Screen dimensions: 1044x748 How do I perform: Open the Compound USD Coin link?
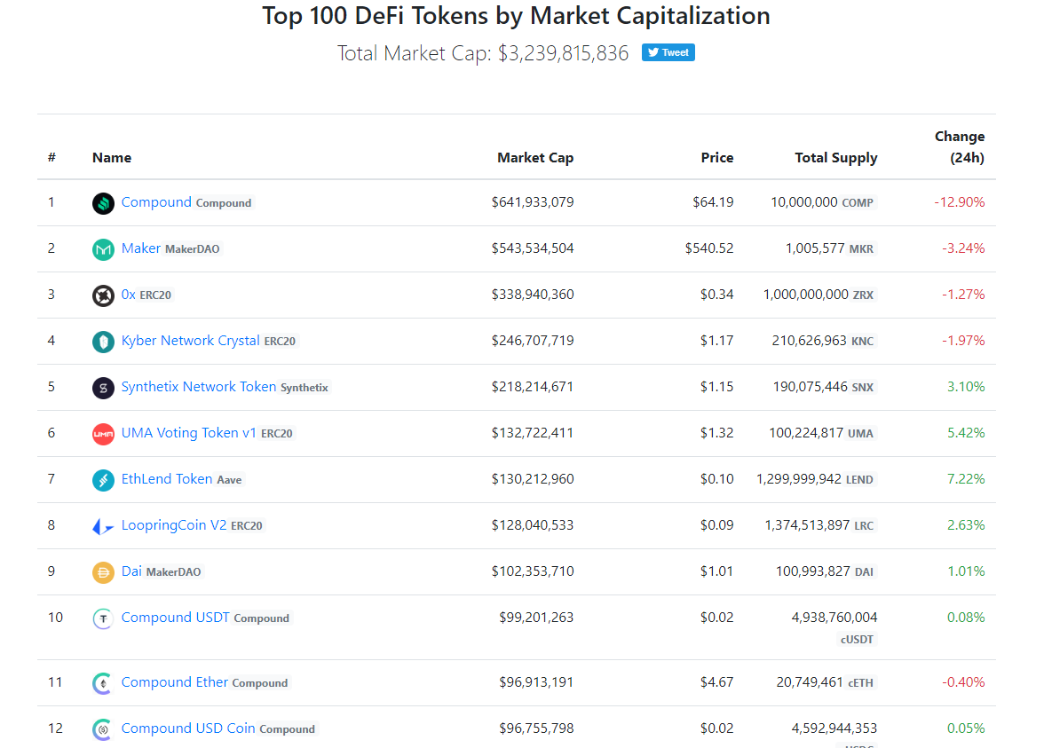pyautogui.click(x=188, y=728)
